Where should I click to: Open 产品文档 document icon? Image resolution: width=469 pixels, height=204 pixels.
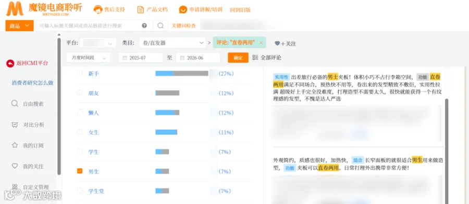[140, 9]
